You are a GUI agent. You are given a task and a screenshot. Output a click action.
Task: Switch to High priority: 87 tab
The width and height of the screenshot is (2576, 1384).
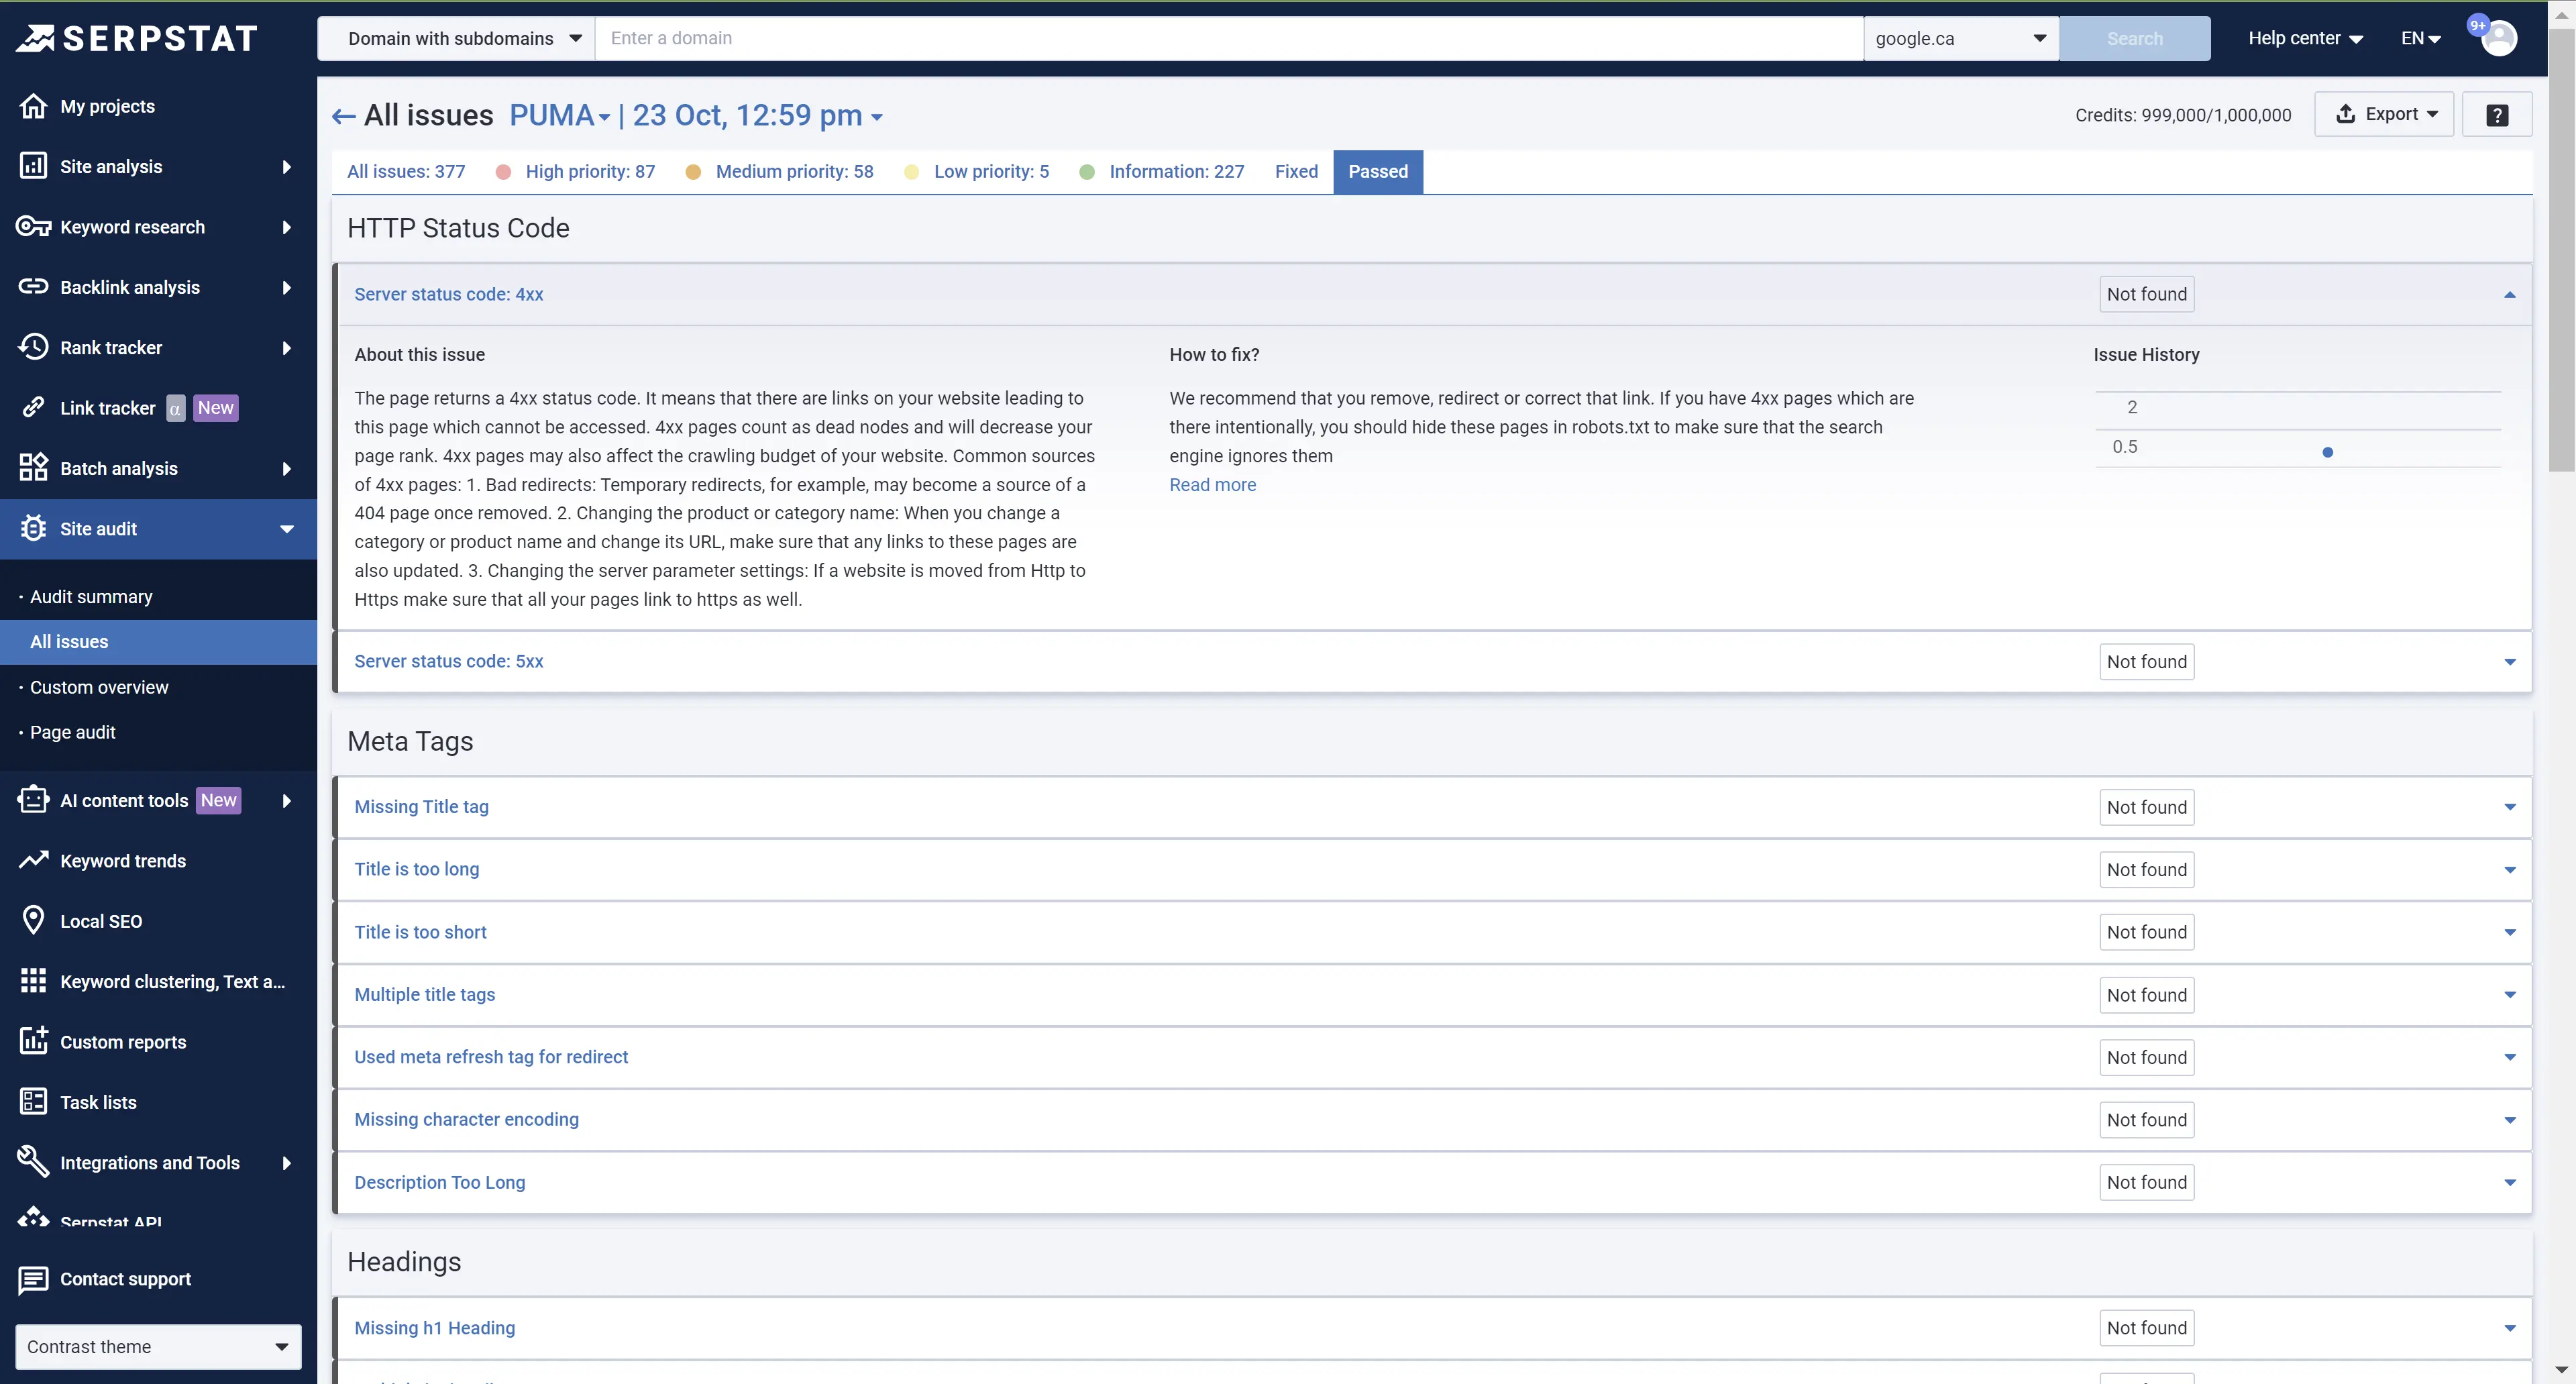click(589, 172)
